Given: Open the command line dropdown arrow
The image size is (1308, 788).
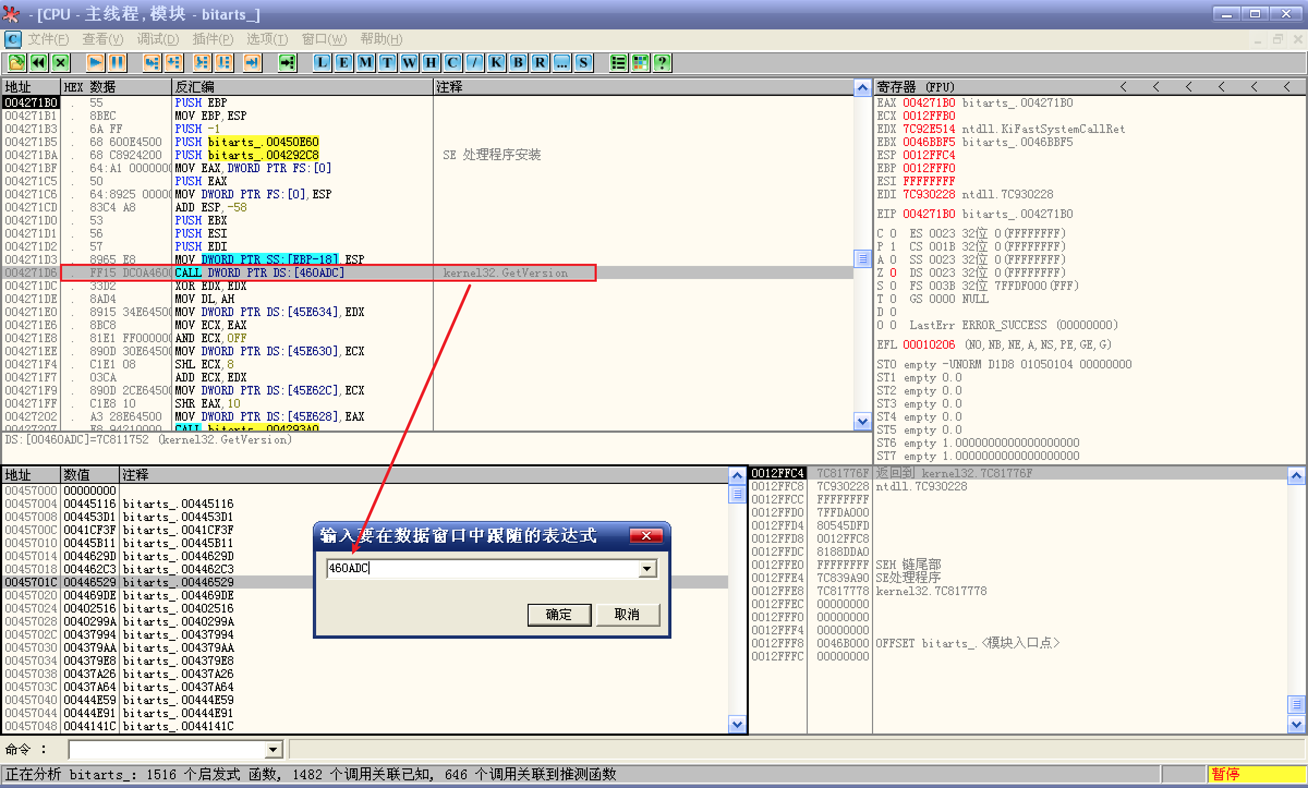Looking at the screenshot, I should pyautogui.click(x=274, y=750).
